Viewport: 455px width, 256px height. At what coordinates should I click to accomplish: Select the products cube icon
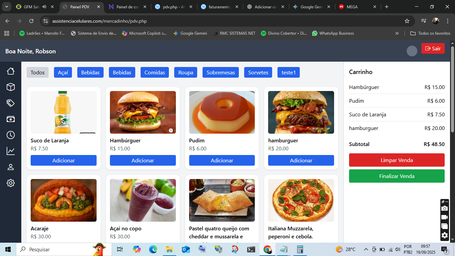(x=11, y=87)
